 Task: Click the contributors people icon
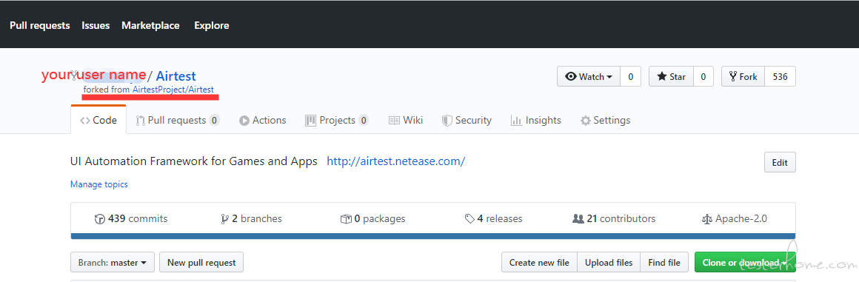tap(578, 219)
